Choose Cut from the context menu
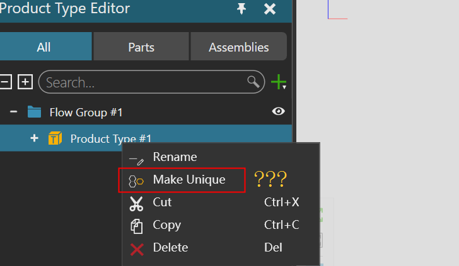This screenshot has width=459, height=266. click(x=162, y=202)
